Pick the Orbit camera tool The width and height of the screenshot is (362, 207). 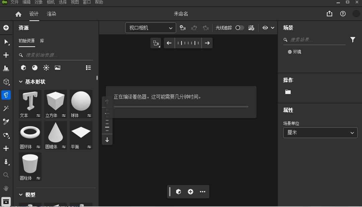[6, 135]
